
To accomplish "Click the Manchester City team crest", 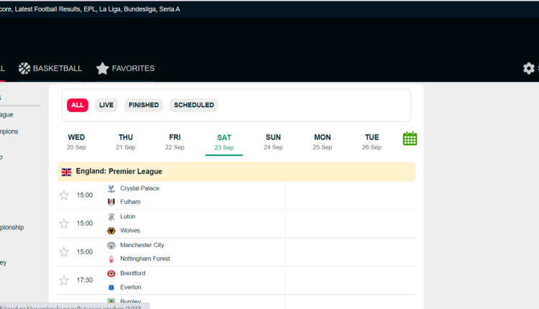I will (x=111, y=245).
